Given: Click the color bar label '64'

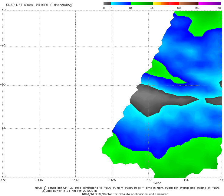Looking at the screenshot, I should (x=197, y=8).
